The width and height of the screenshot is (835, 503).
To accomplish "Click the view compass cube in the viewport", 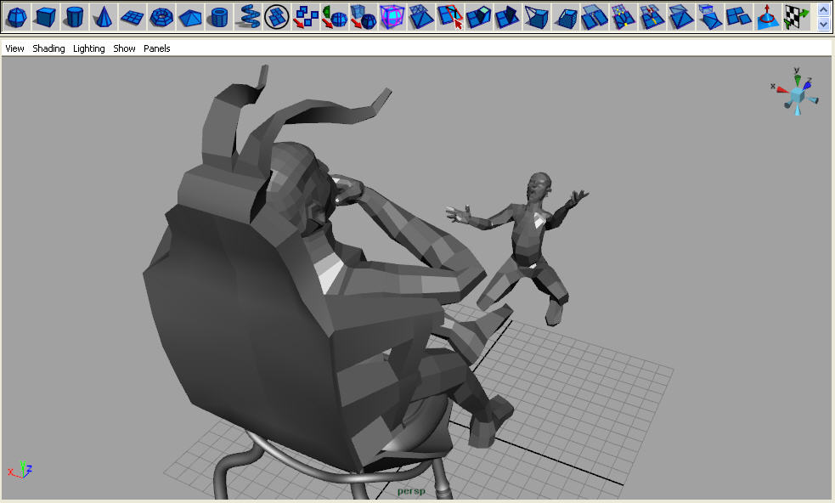I will 797,96.
